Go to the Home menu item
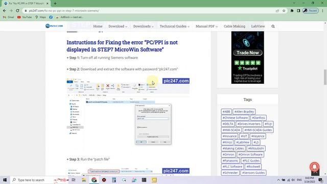 (x=98, y=26)
